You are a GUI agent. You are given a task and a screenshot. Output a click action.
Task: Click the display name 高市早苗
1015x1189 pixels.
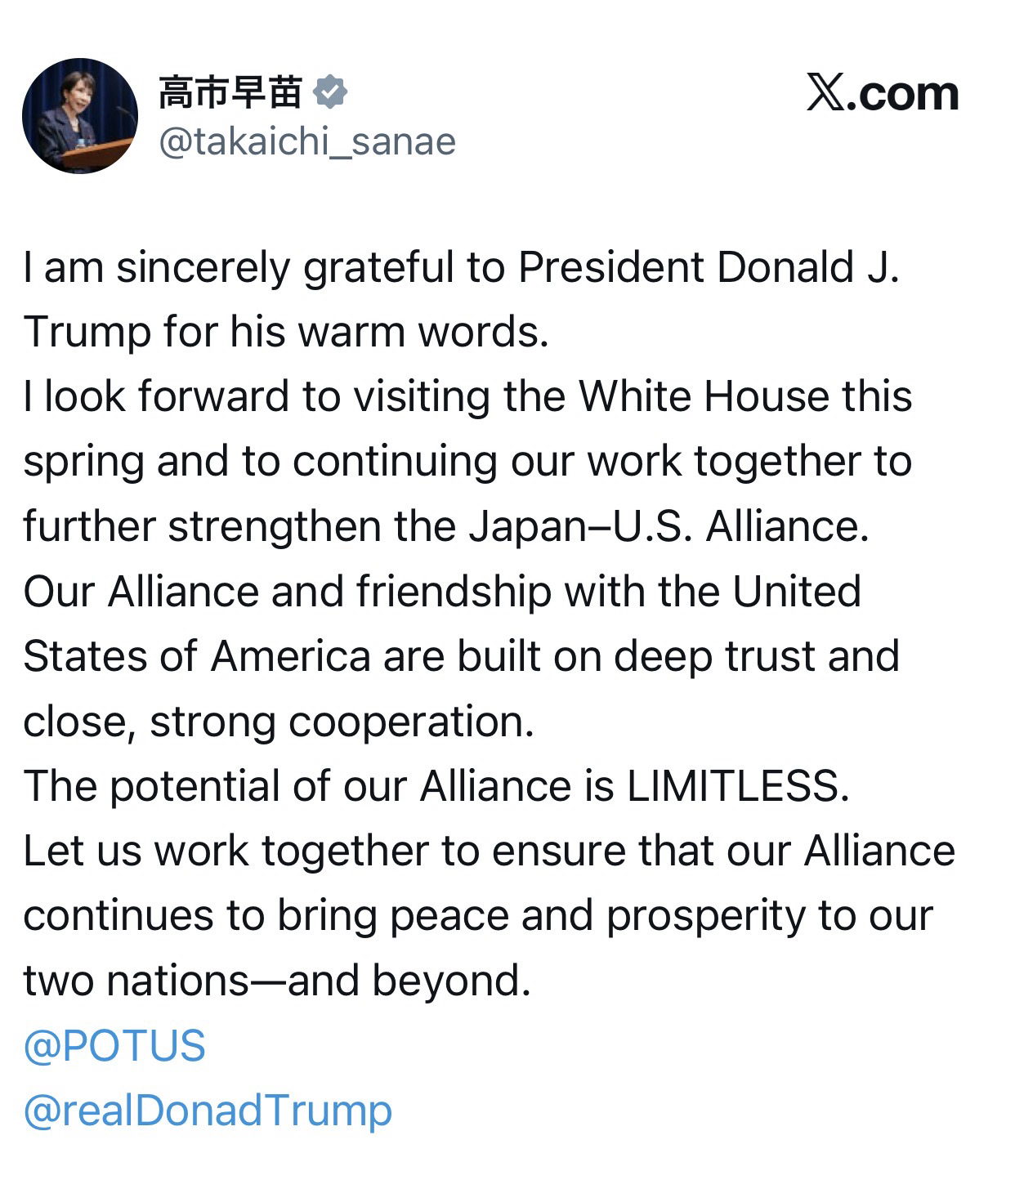[230, 92]
